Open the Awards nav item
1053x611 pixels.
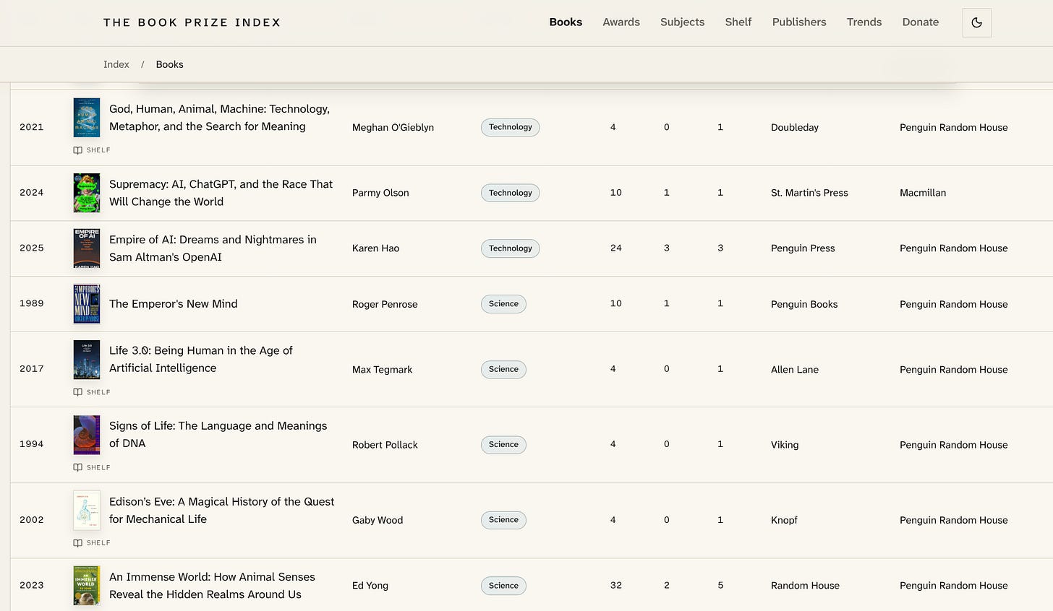pyautogui.click(x=621, y=22)
